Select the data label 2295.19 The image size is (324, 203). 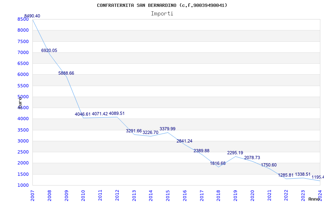[235, 153]
